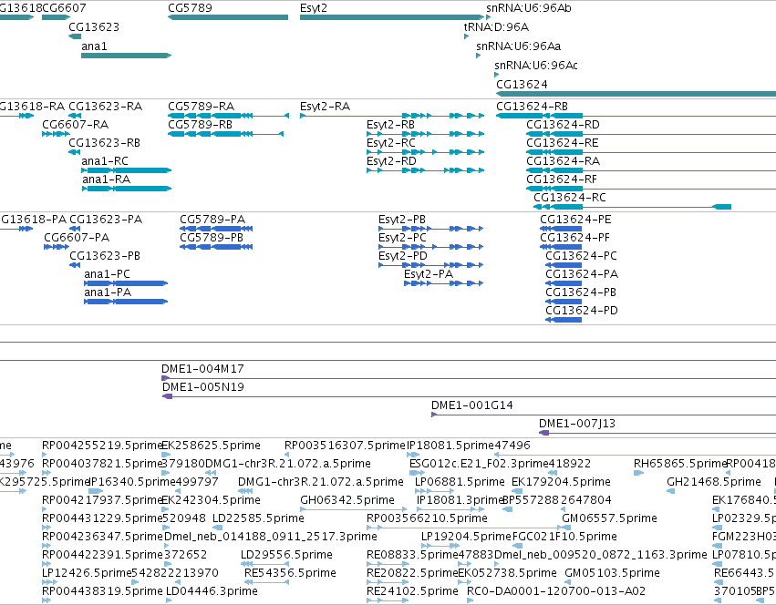Select EST RP003566210.5prime
776x605 pixels.
pos(464,528)
